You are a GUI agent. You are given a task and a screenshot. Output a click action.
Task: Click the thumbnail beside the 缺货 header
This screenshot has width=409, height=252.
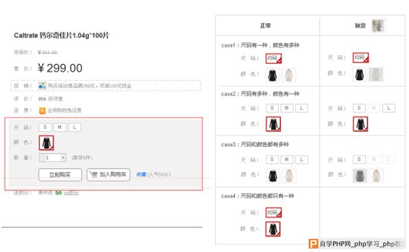378,26
